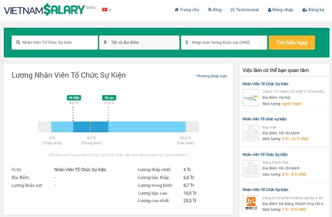Open the Hương nghiệp Á Âu company logo
This screenshot has height=217, width=332.
coord(251,204)
